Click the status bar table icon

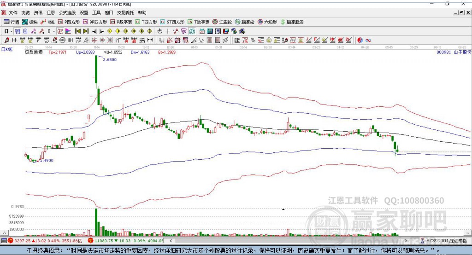[4, 241]
